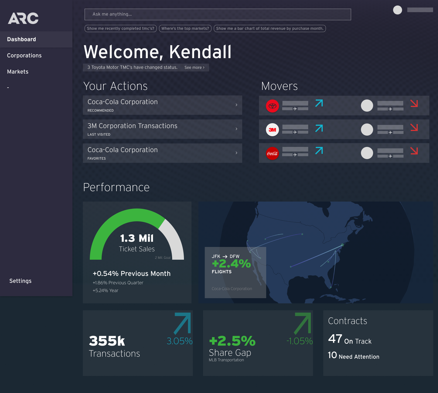Screen dimensions: 438x393
Task: Click the gray placeholder avatar in third Movers row
Action: (x=367, y=153)
